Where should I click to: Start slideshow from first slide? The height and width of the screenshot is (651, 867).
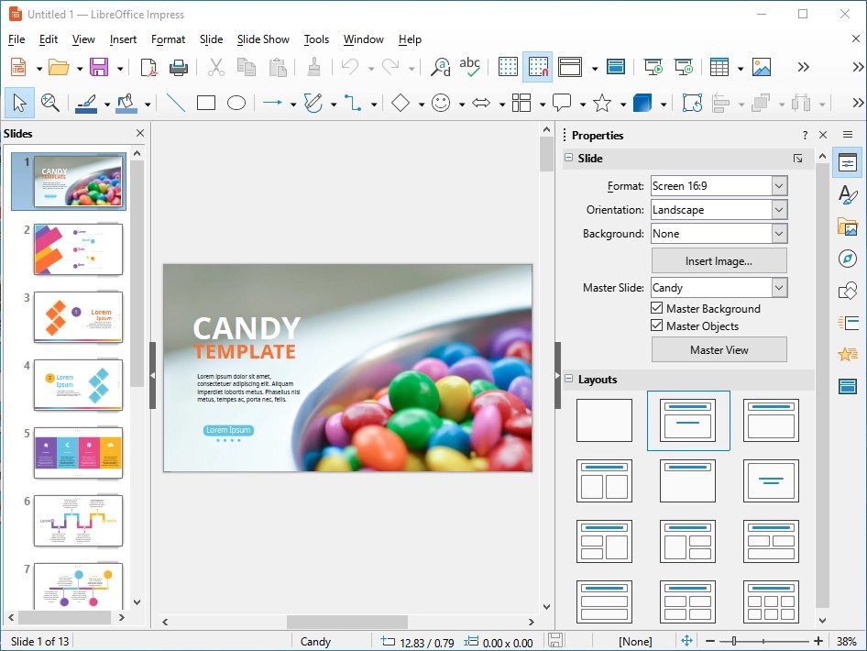click(653, 66)
